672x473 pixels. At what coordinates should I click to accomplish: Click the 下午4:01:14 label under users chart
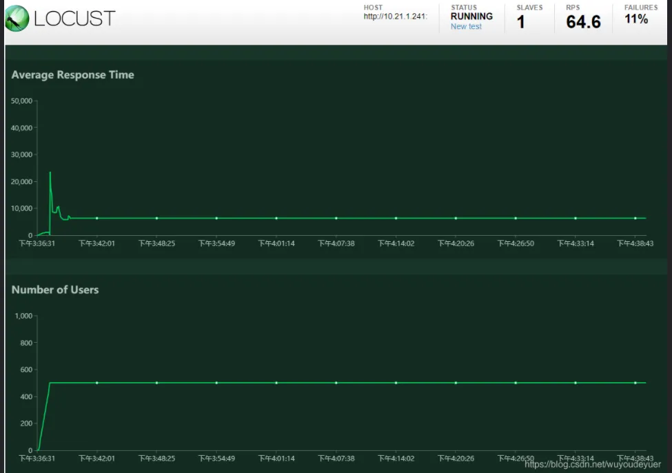click(276, 459)
